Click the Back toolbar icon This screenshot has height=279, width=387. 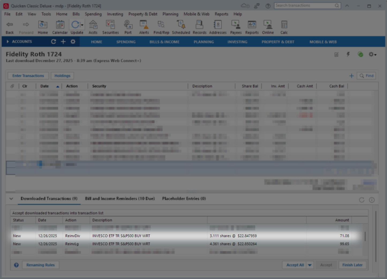pyautogui.click(x=10, y=27)
